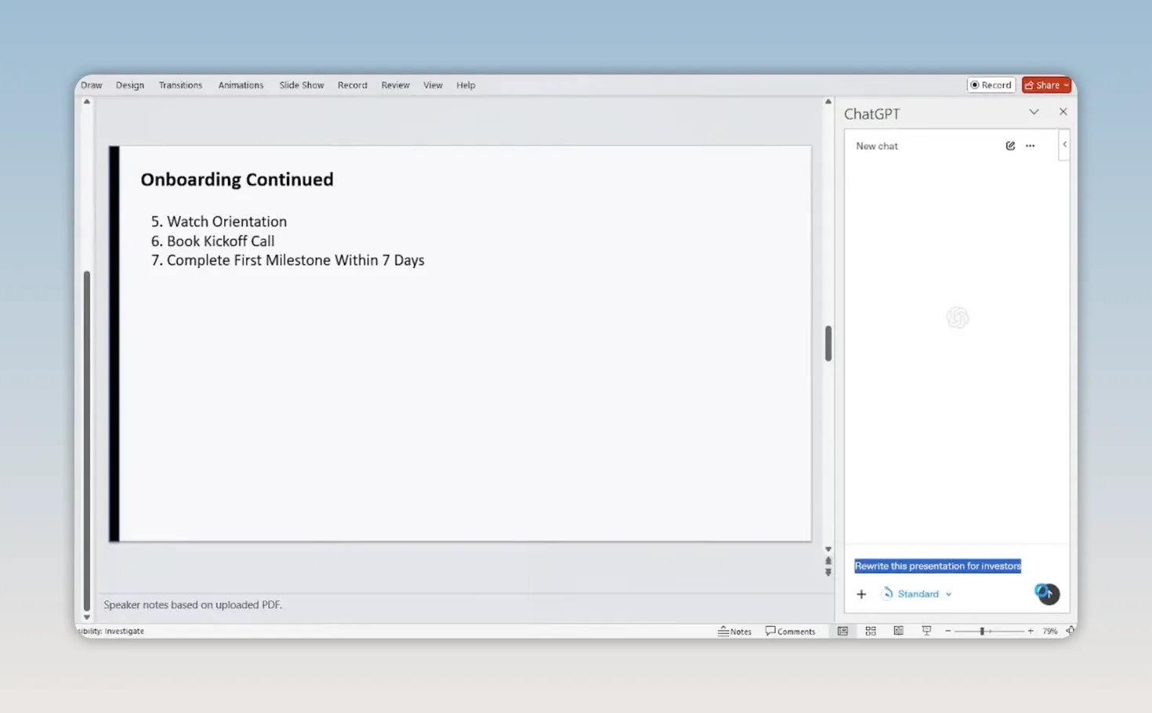The width and height of the screenshot is (1152, 713).
Task: Open the Slide Show tab
Action: click(x=302, y=85)
